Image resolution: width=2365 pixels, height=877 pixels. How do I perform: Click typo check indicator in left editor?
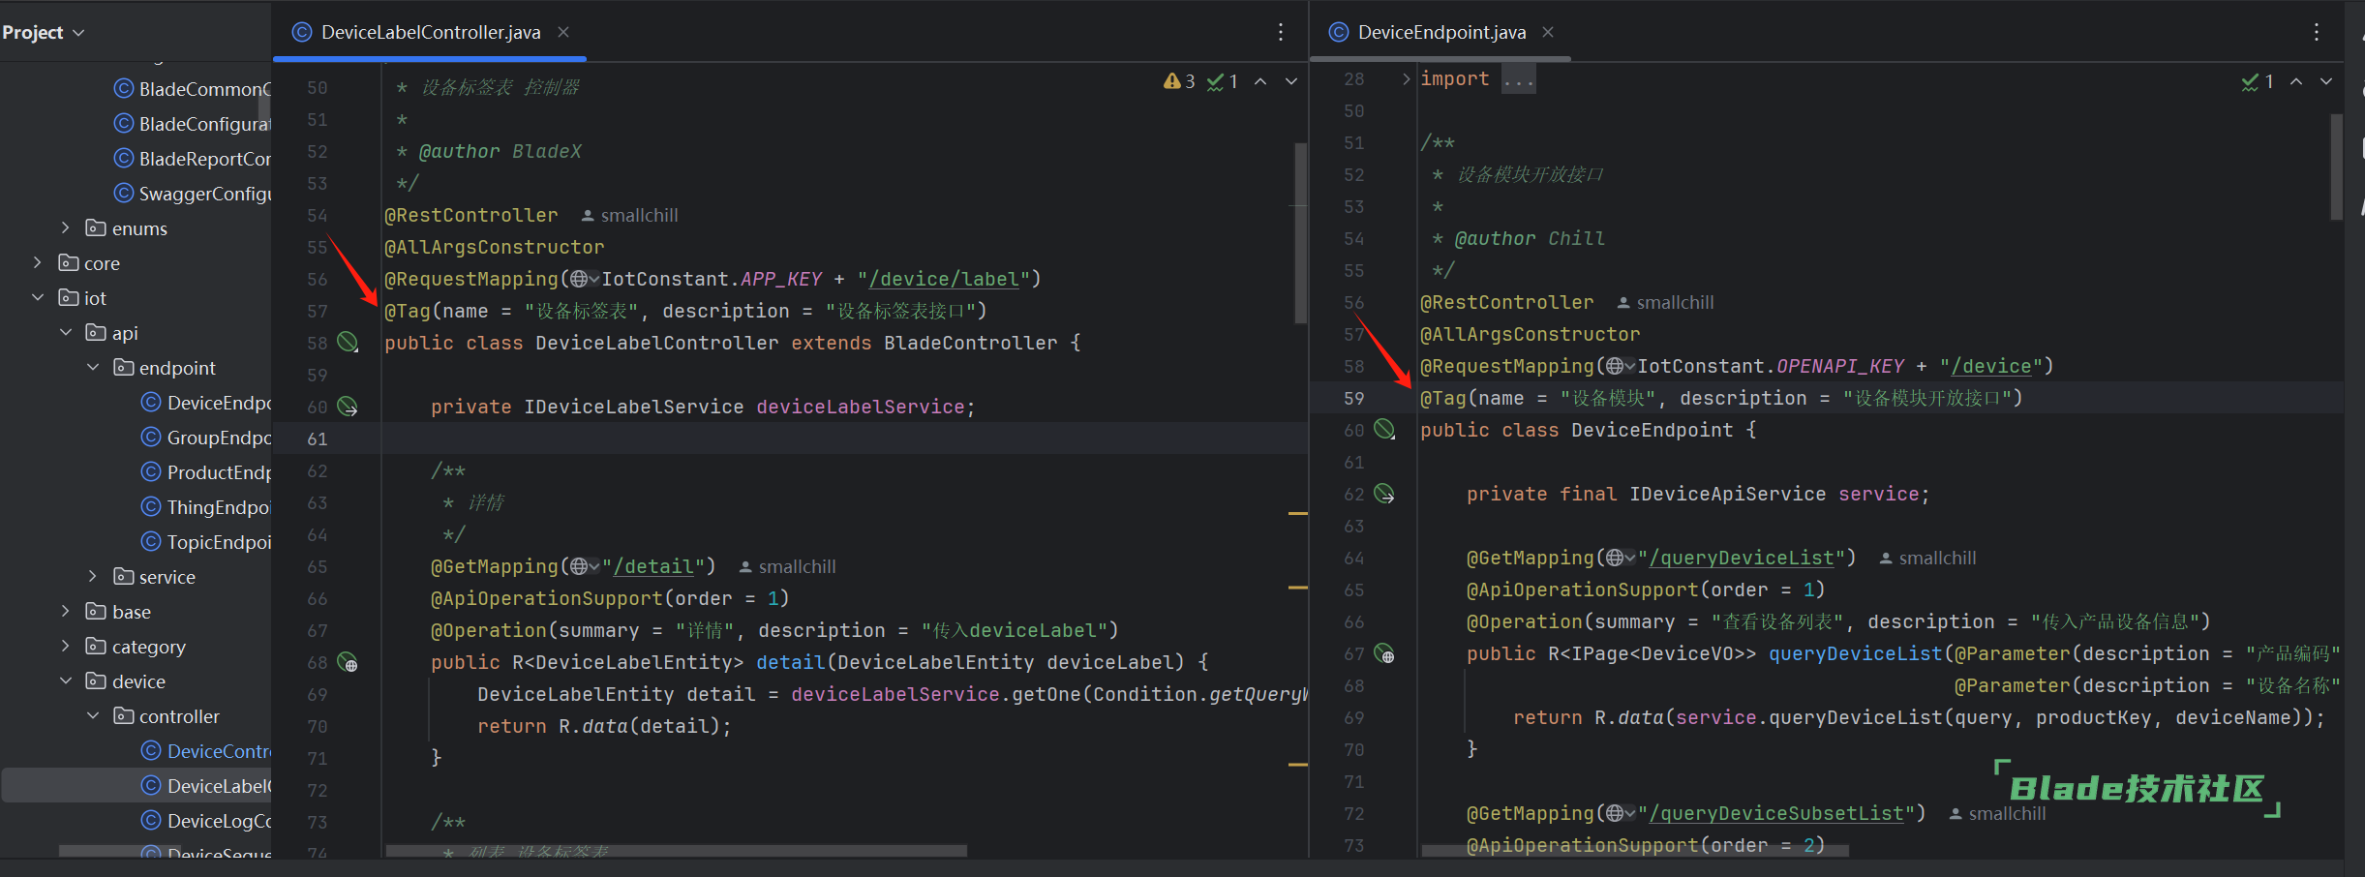[x=1223, y=81]
